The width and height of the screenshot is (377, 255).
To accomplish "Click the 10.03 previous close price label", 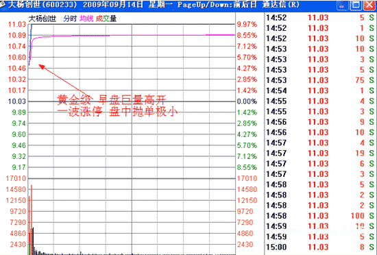I will click(17, 101).
